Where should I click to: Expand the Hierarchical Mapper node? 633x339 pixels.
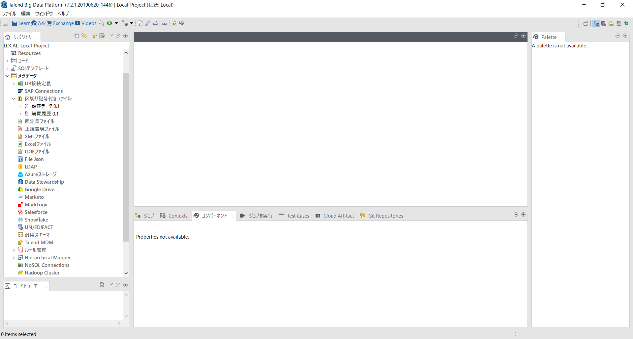click(x=14, y=258)
